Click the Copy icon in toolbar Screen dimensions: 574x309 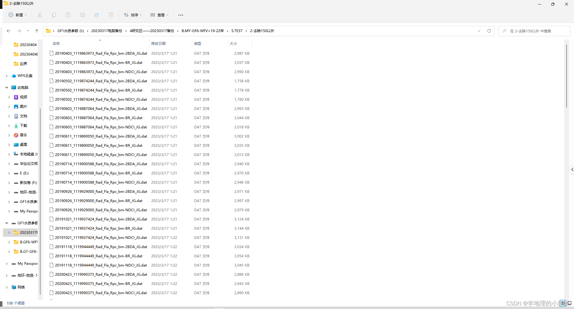click(54, 15)
